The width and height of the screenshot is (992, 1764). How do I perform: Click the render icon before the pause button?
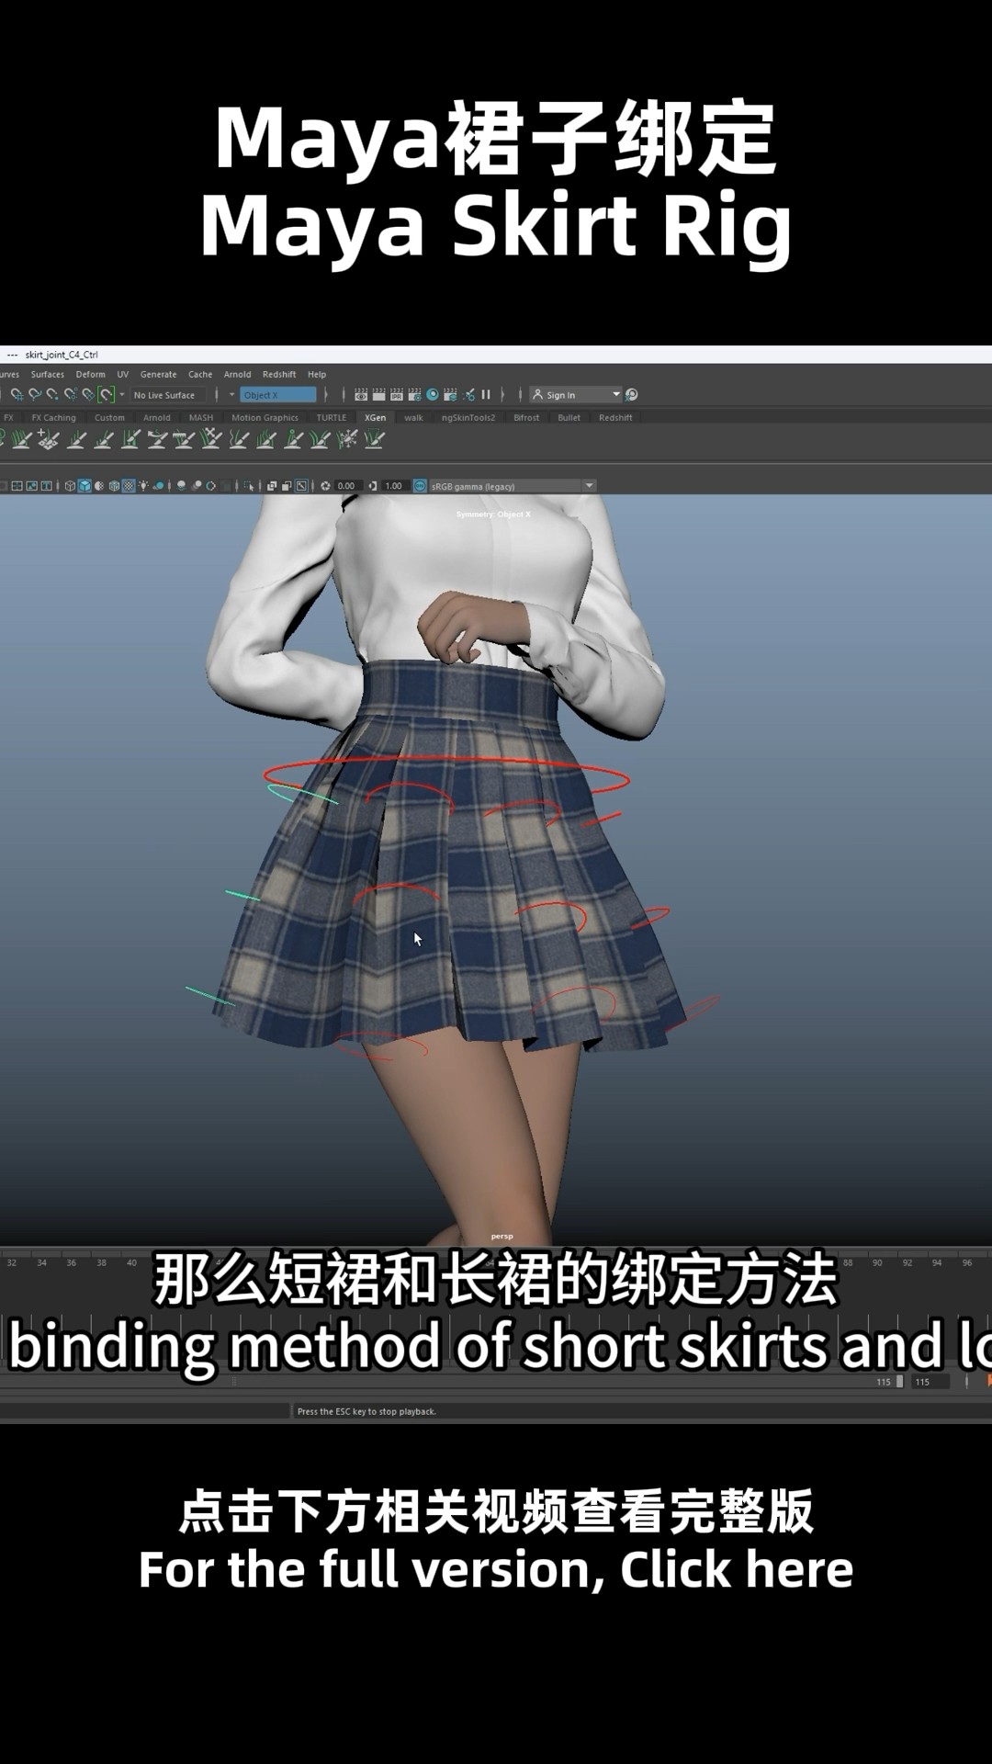click(x=468, y=394)
